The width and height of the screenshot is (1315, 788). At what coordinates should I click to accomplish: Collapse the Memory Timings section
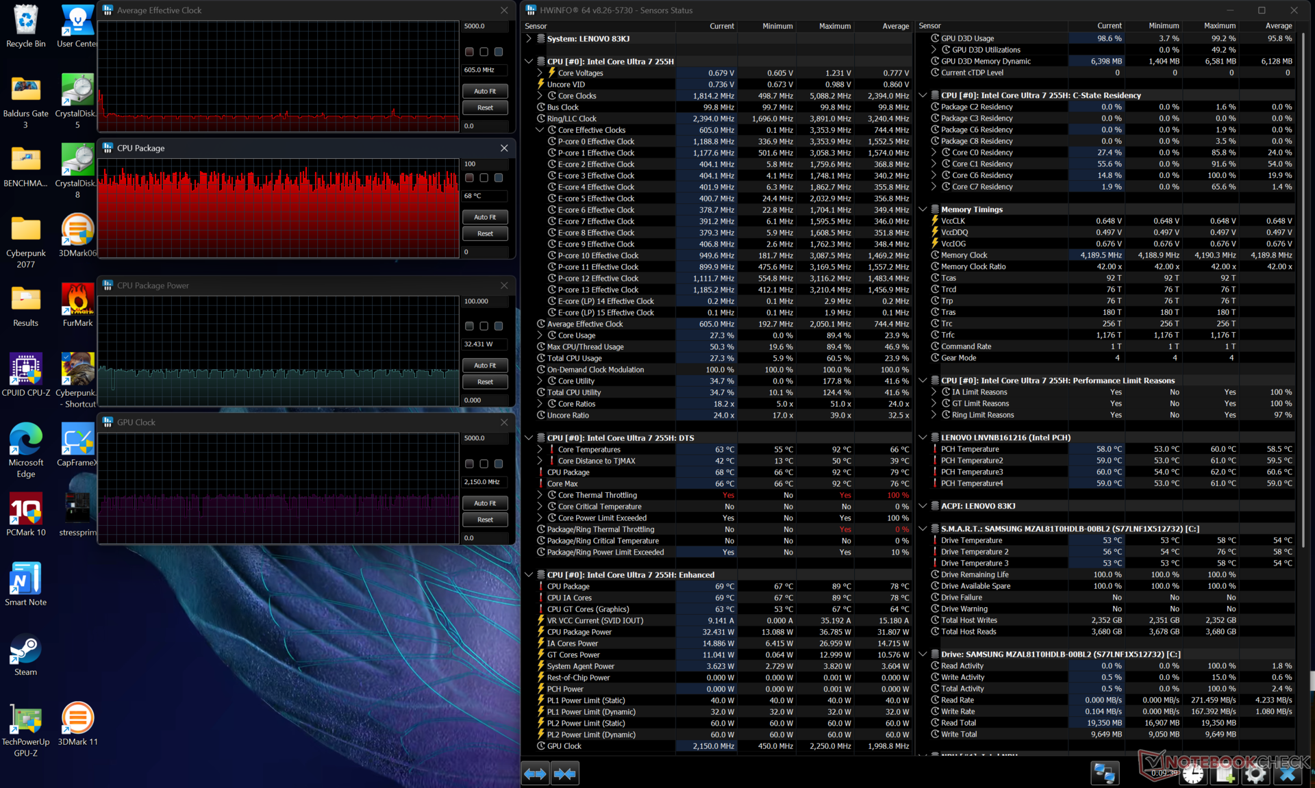pos(923,209)
